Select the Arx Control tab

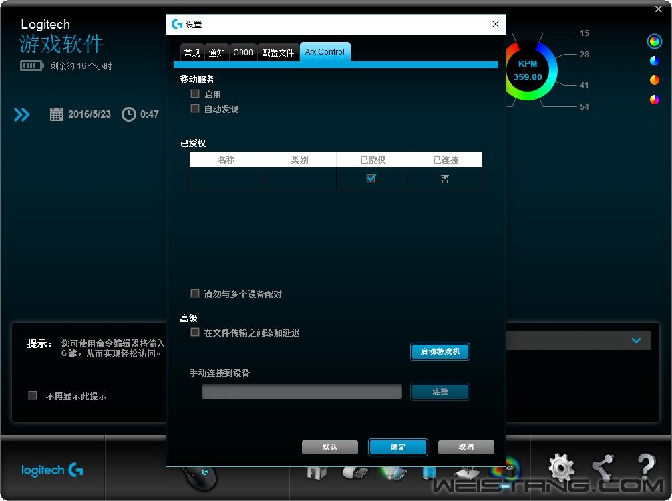(x=325, y=52)
